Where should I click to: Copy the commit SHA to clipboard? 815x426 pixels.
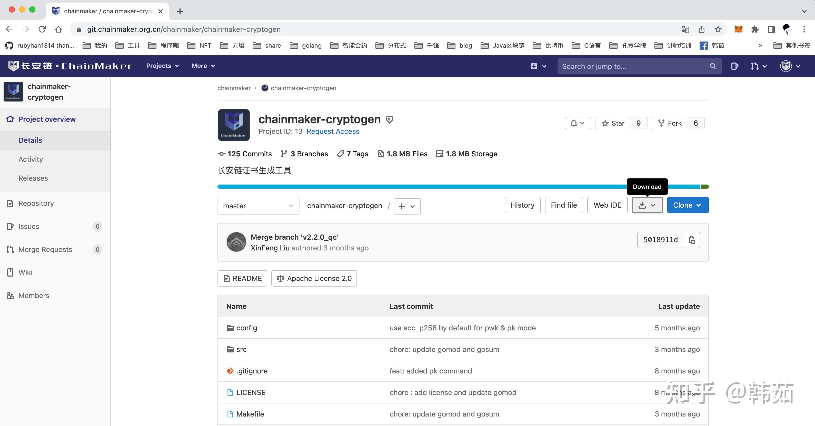point(692,240)
